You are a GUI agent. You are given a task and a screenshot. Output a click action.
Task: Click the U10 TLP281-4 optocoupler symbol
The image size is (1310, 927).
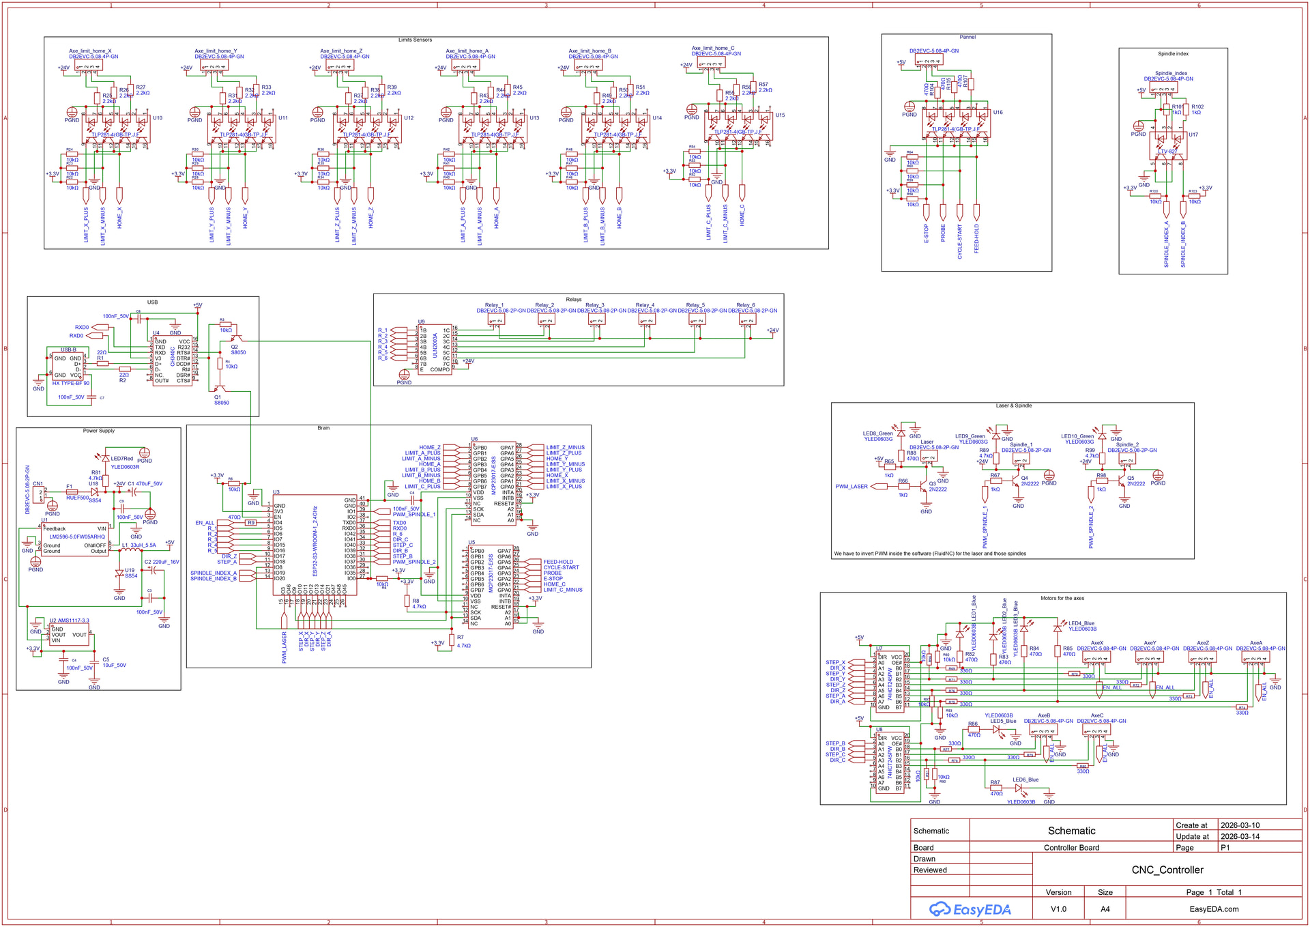[x=115, y=129]
